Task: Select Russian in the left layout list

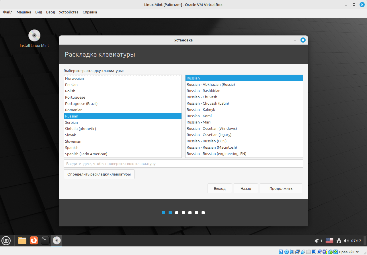Action: pos(123,116)
